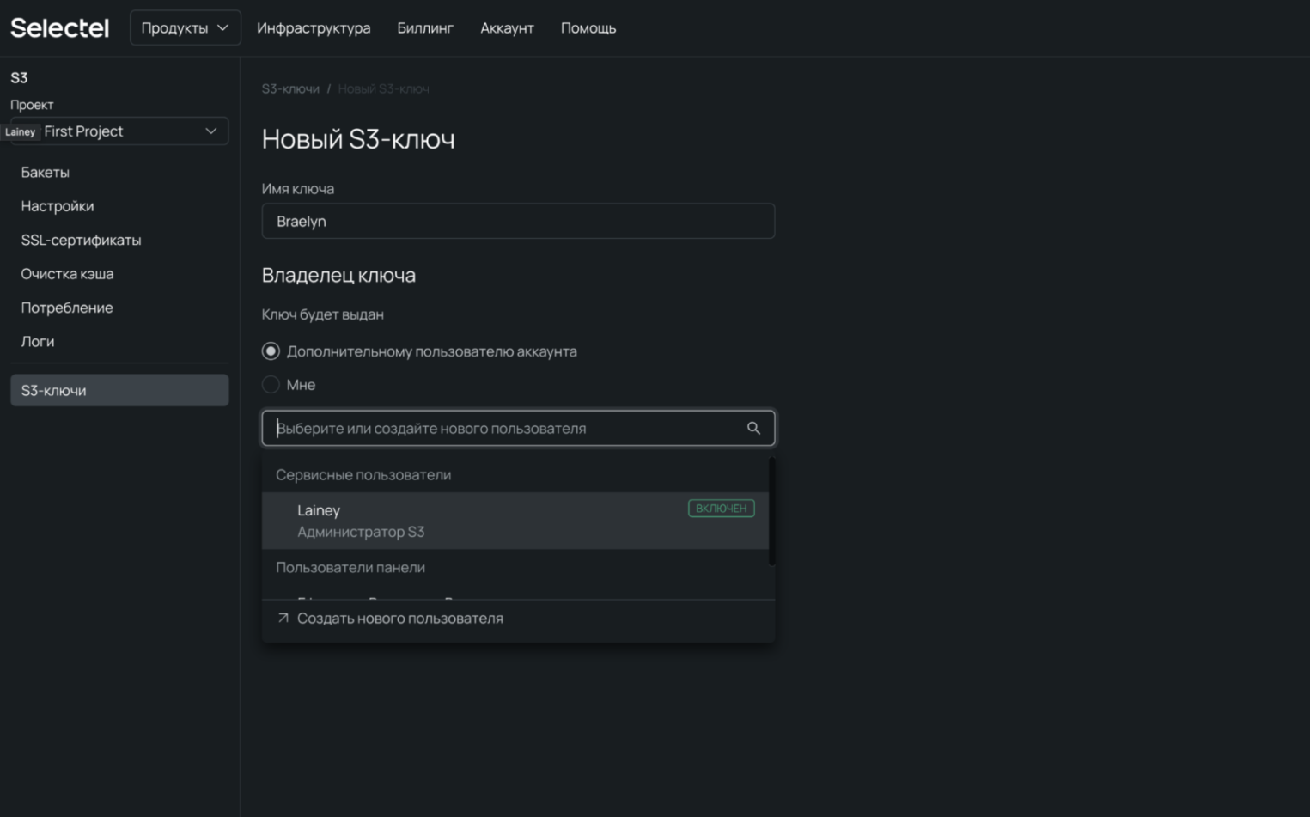Open SSL-сертификаты in the sidebar
The height and width of the screenshot is (817, 1310).
pos(81,241)
